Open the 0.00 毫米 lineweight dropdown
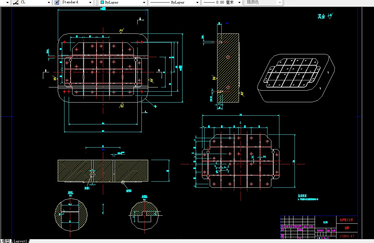The width and height of the screenshot is (374, 243). (239, 2)
